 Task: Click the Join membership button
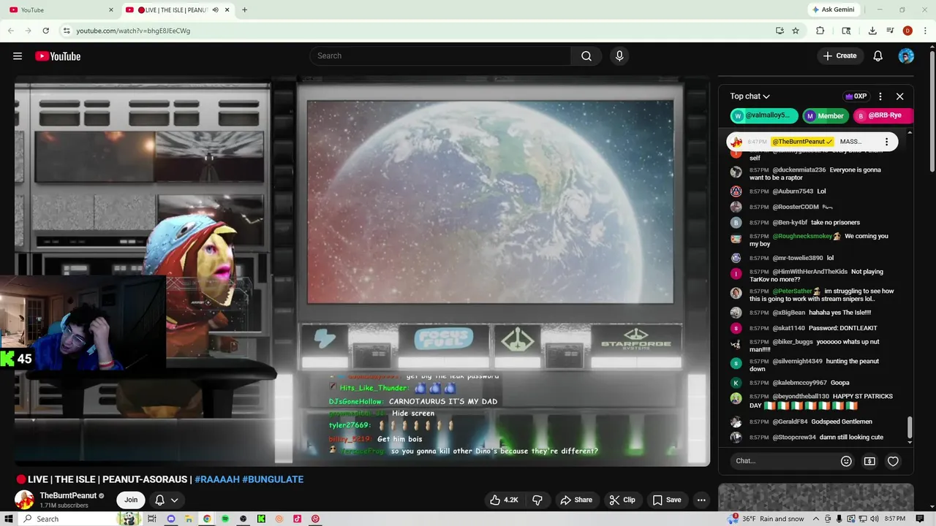(x=131, y=500)
